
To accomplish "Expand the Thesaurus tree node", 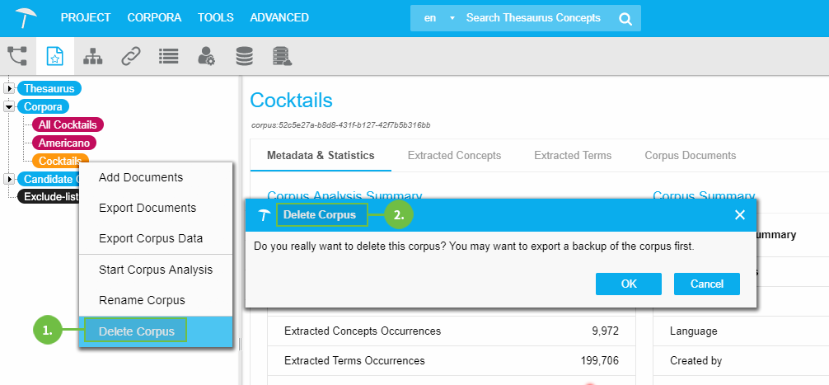I will (x=9, y=88).
